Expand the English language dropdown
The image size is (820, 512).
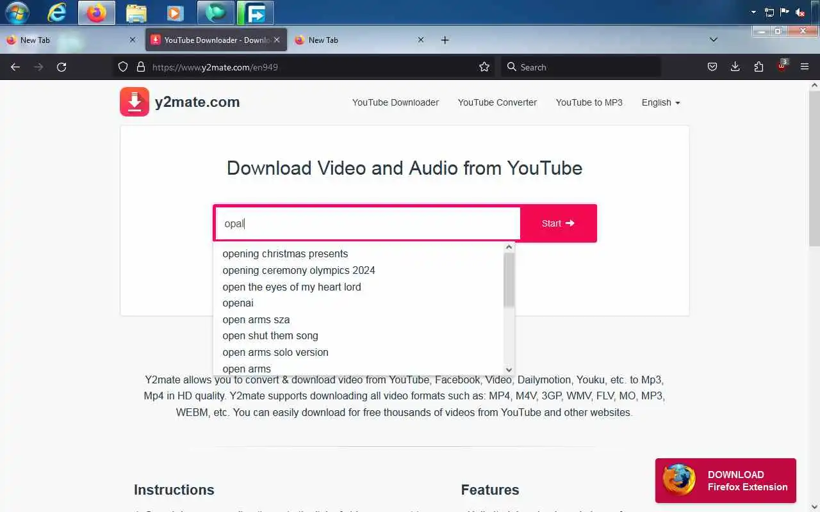660,102
